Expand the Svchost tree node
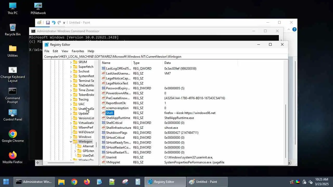The height and width of the screenshot is (187, 333). click(x=71, y=71)
